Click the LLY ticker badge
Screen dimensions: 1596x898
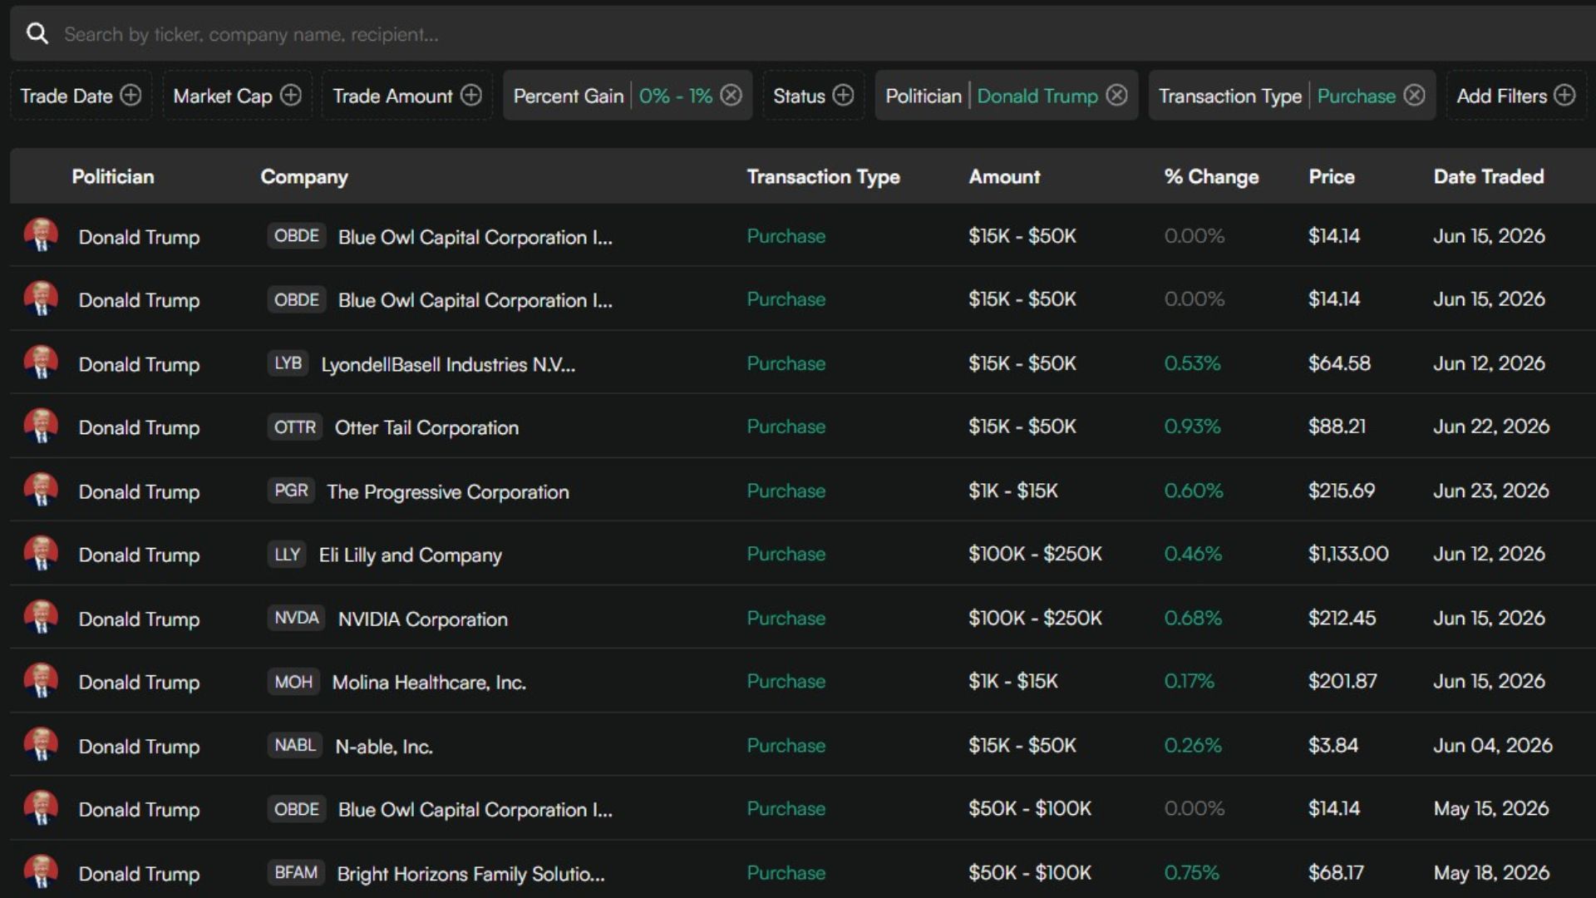pos(288,555)
